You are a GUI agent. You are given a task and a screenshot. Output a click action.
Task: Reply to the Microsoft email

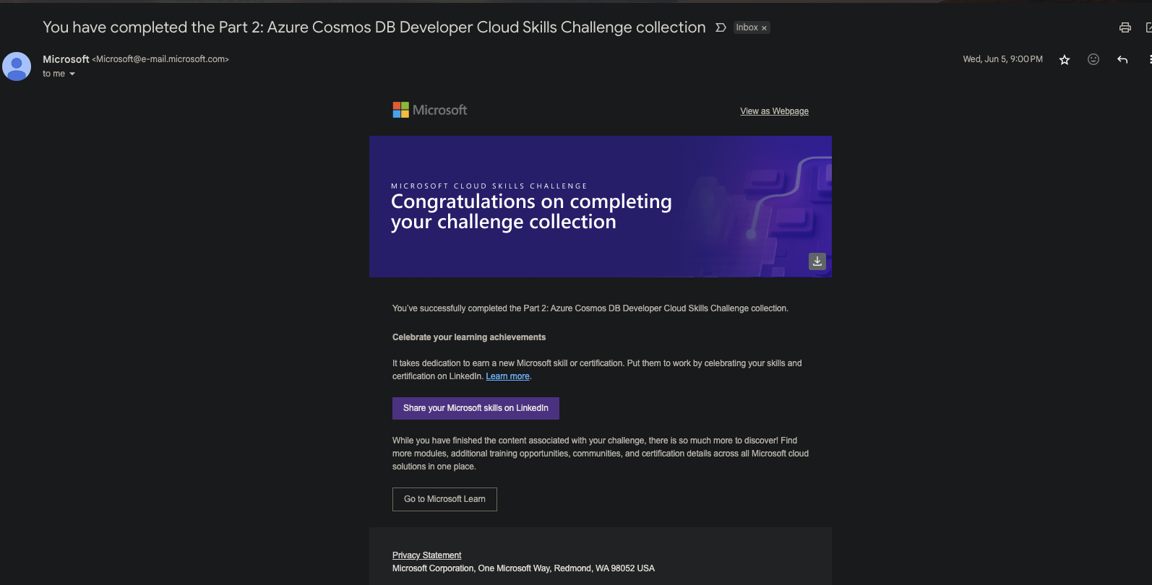coord(1122,59)
